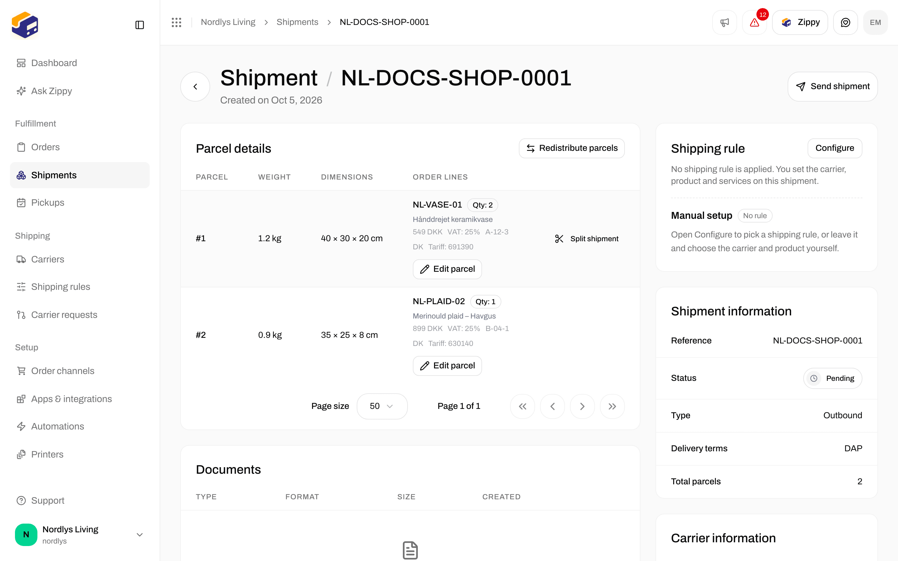
Task: Click Shipments breadcrumb link
Action: coord(297,22)
